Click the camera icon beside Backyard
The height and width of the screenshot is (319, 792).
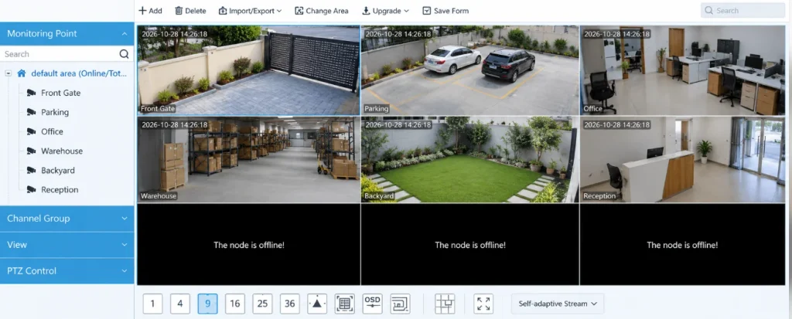31,171
